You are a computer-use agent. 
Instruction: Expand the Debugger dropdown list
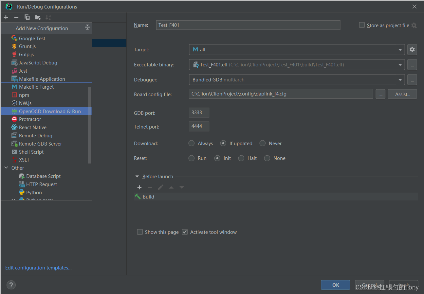400,80
